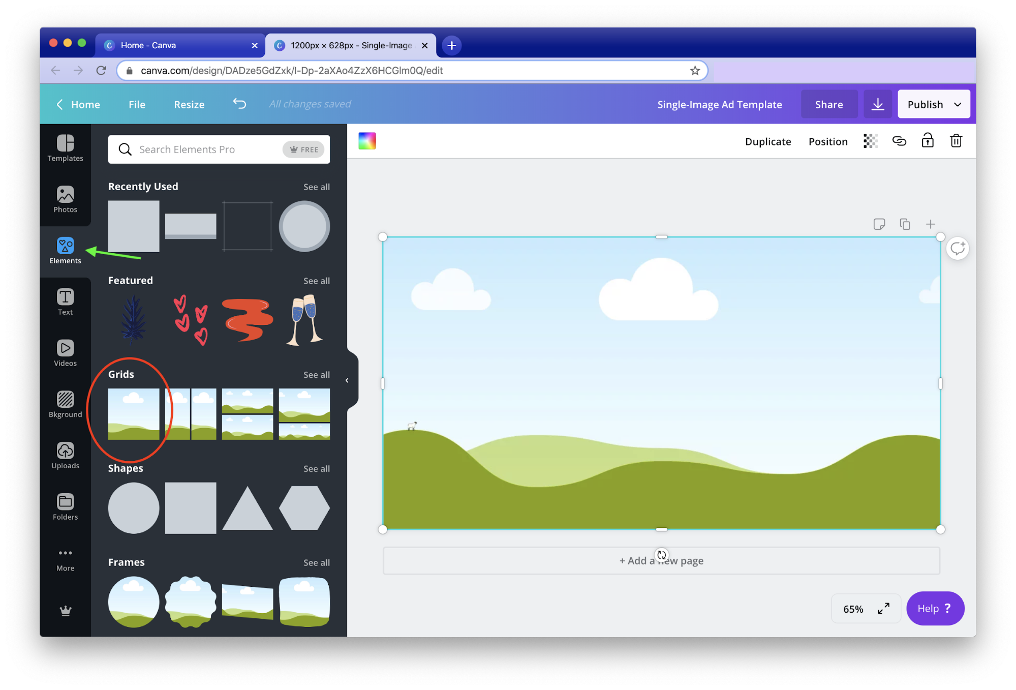
Task: Search Elements Pro input field
Action: coord(219,148)
